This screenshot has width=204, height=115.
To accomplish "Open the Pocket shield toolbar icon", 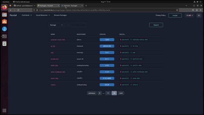I will pos(193,10).
